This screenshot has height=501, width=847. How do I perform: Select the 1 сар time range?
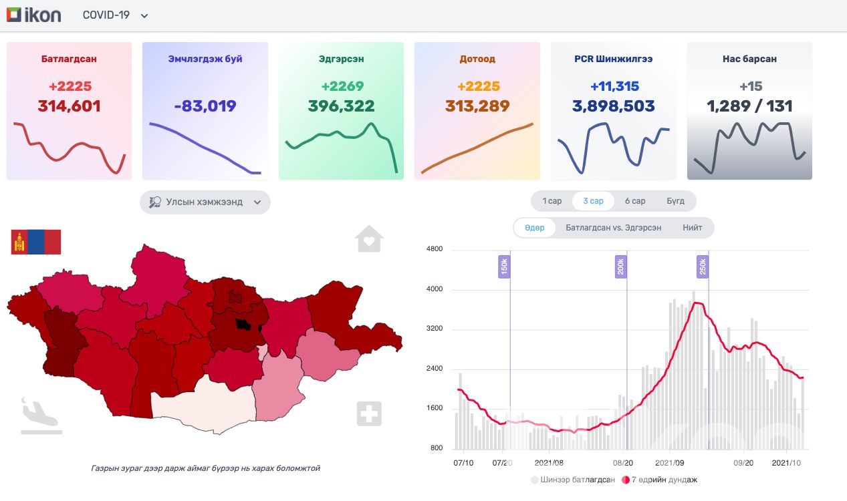point(552,201)
